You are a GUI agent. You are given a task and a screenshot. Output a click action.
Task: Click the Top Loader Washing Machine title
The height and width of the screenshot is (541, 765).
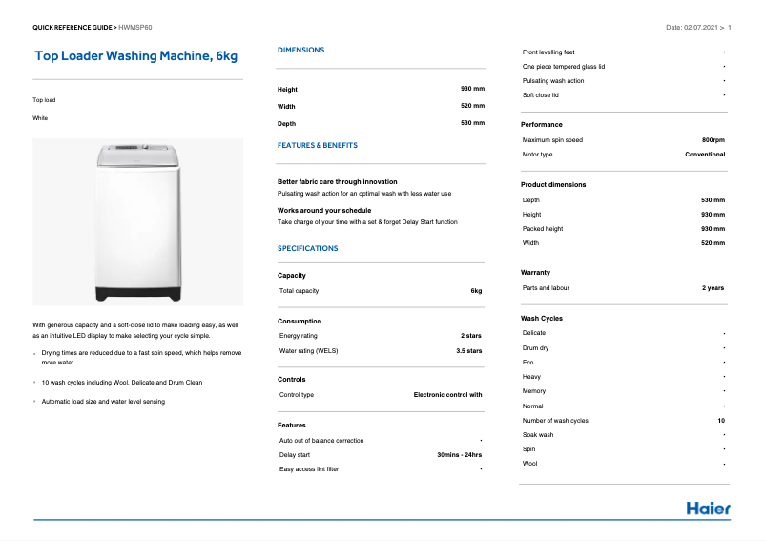(x=136, y=56)
